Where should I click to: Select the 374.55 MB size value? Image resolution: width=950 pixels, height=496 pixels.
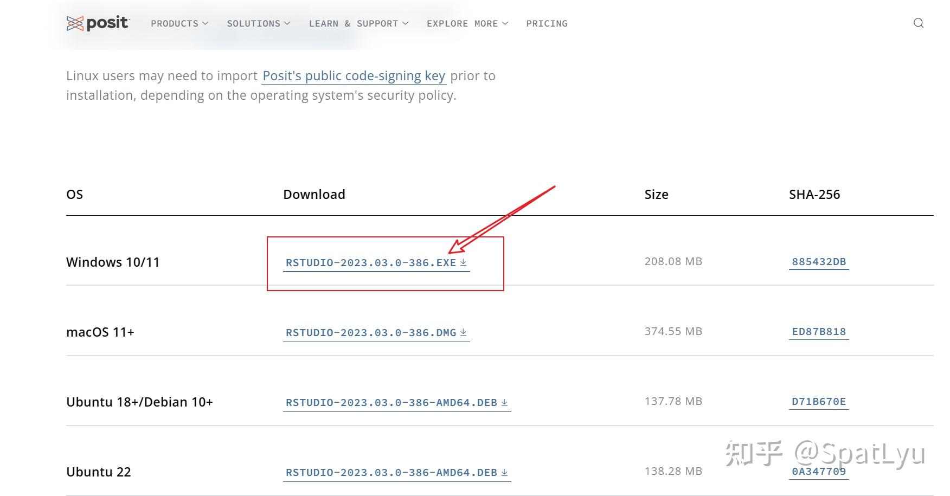(673, 331)
